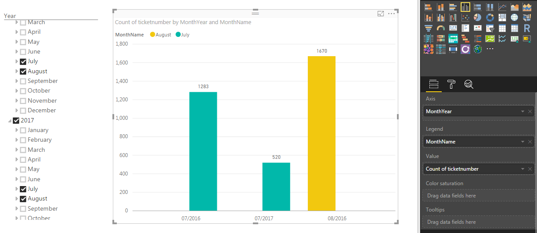Expand the January tree node
Image resolution: width=537 pixels, height=233 pixels.
[17, 130]
